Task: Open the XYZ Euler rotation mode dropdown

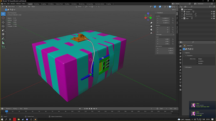Action: pyautogui.click(x=165, y=34)
